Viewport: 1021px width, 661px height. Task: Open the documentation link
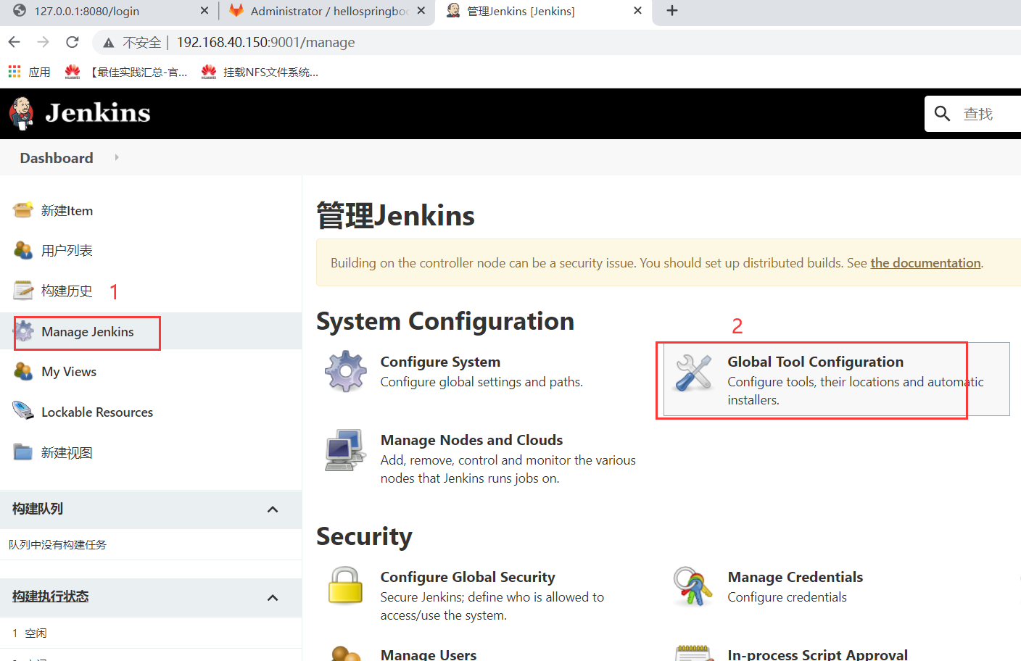click(x=925, y=262)
